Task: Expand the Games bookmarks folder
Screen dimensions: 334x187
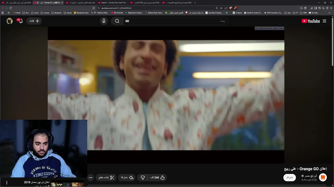Action: coord(68,13)
